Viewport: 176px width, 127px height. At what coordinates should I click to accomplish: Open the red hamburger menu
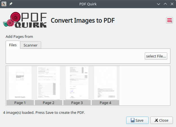pyautogui.click(x=169, y=20)
